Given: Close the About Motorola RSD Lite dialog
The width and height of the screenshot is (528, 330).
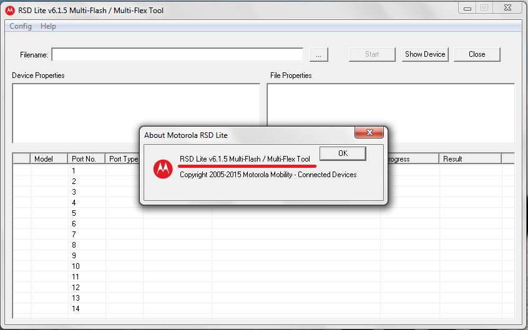Looking at the screenshot, I should coord(369,132).
